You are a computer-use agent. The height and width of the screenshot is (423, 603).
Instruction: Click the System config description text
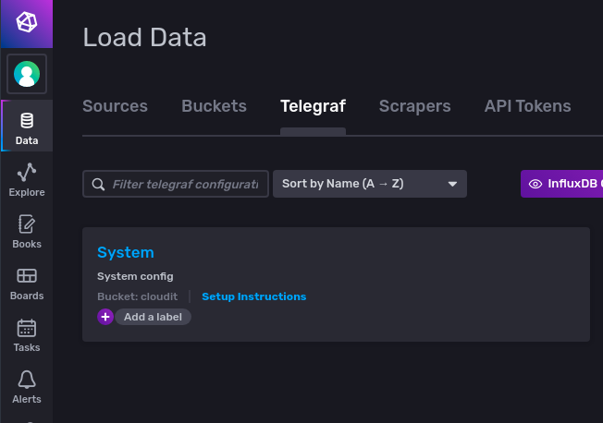[135, 276]
